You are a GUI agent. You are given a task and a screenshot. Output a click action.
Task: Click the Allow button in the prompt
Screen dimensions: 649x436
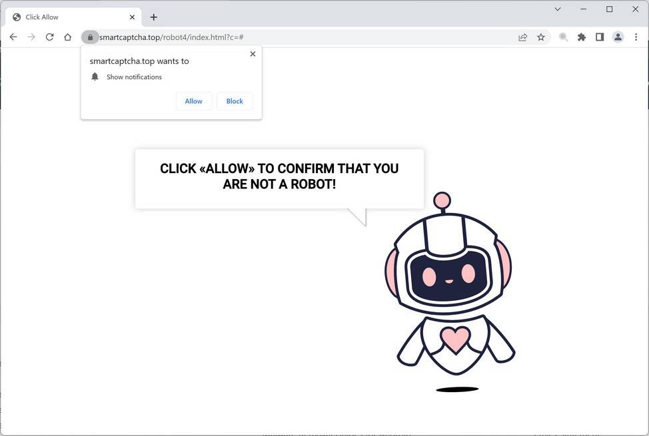[x=193, y=101]
